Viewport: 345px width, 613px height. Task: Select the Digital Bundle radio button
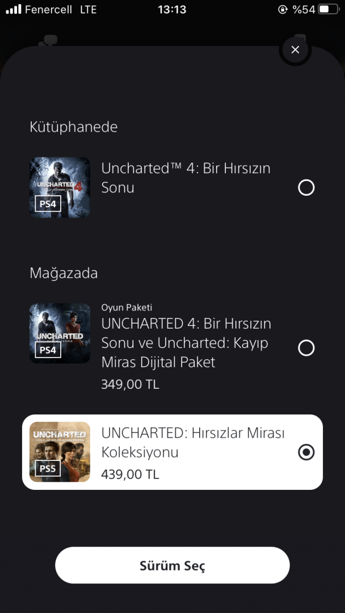pyautogui.click(x=306, y=348)
